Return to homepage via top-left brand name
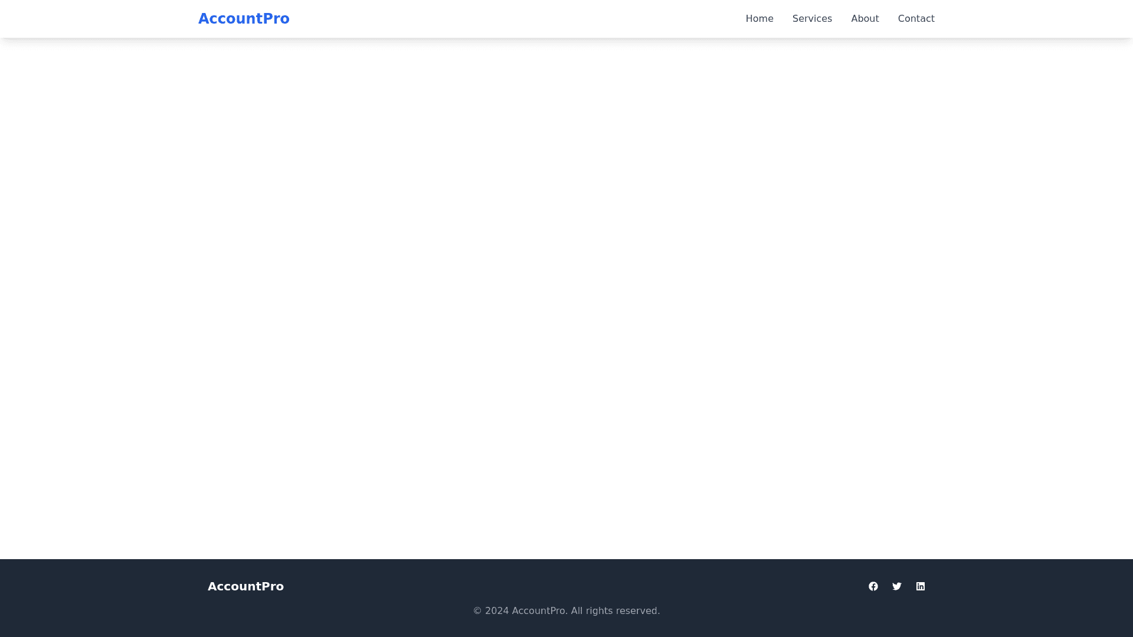The image size is (1133, 637). pos(244,19)
